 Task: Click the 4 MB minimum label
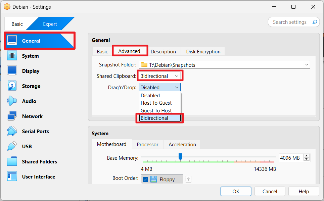(x=146, y=169)
